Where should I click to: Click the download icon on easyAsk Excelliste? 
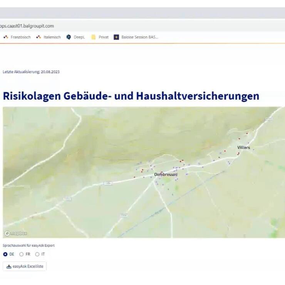(x=9, y=267)
